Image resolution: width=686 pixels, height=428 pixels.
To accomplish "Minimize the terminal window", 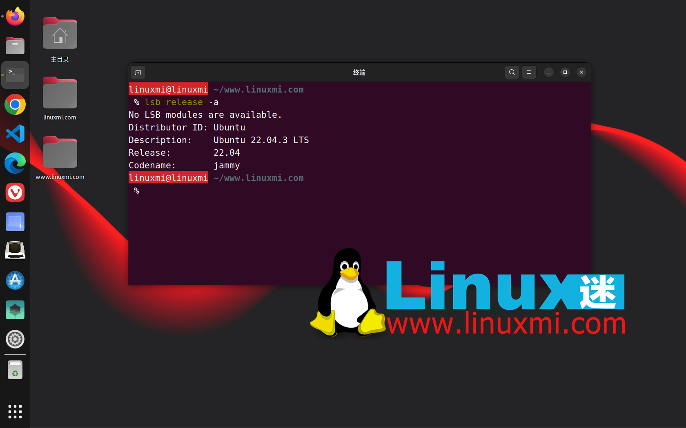I will [x=549, y=72].
